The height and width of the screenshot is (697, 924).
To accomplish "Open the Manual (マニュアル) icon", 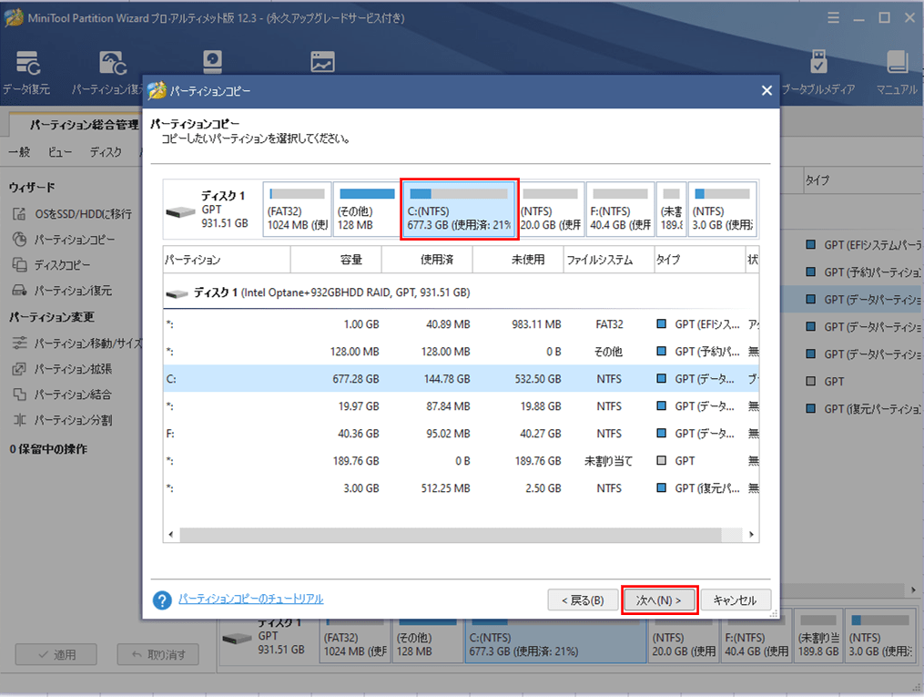I will click(x=897, y=73).
